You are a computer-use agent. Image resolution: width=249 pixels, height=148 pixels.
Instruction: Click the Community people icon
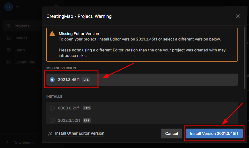(9, 62)
